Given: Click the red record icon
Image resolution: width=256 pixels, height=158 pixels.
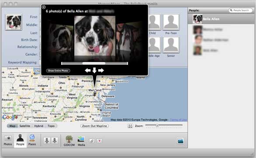Looking at the screenshot, I should click(100, 141).
